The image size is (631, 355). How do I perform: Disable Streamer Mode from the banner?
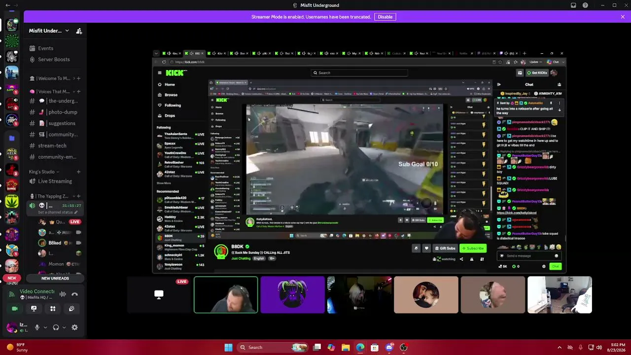pyautogui.click(x=385, y=17)
